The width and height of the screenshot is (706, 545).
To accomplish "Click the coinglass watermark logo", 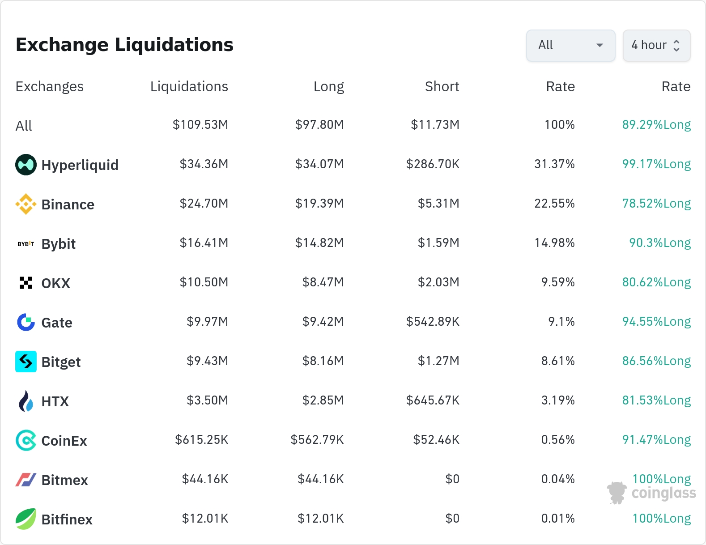I will pyautogui.click(x=651, y=493).
